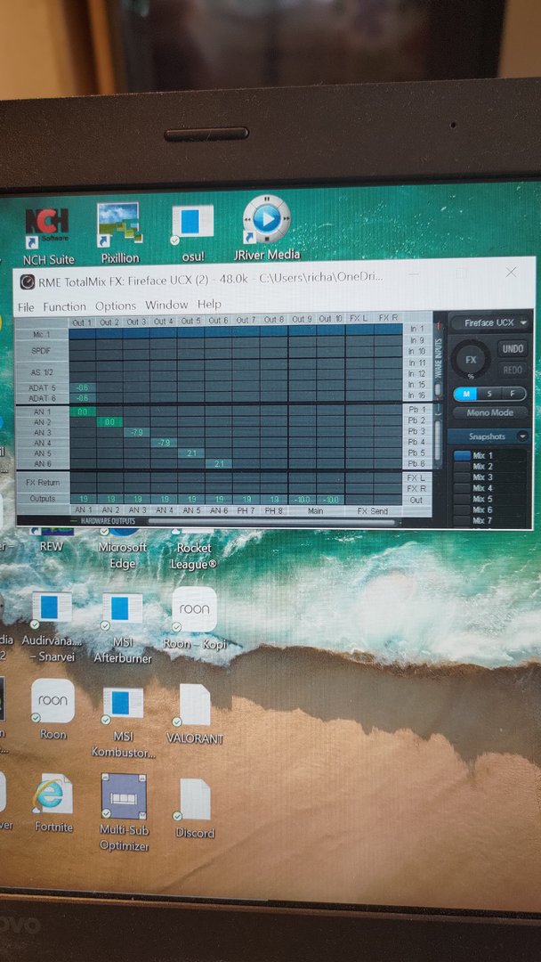Click the AN 5 to Out 5 cell 2.1
541x962 pixels.
pos(190,453)
